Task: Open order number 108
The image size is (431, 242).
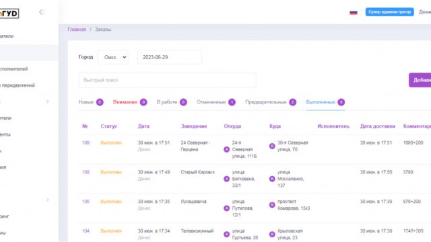Action: pos(86,172)
